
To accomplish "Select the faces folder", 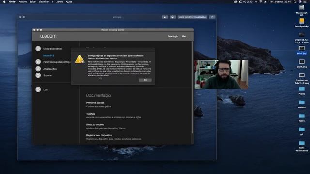I will tap(301, 117).
